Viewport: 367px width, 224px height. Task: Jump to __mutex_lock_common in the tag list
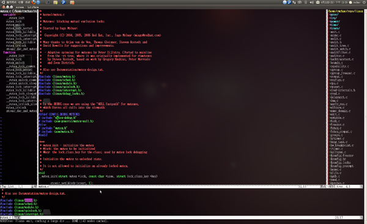click(21, 66)
